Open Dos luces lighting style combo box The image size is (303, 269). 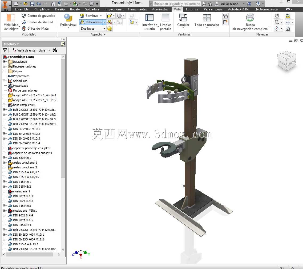tap(92, 29)
